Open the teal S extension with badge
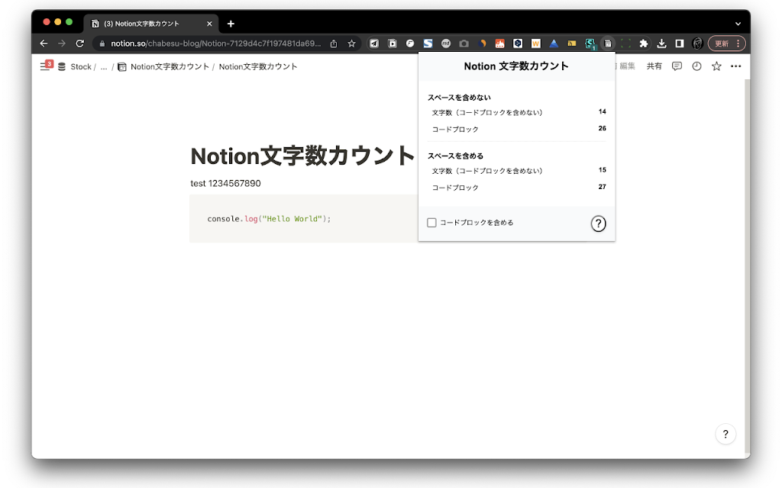 coord(590,43)
